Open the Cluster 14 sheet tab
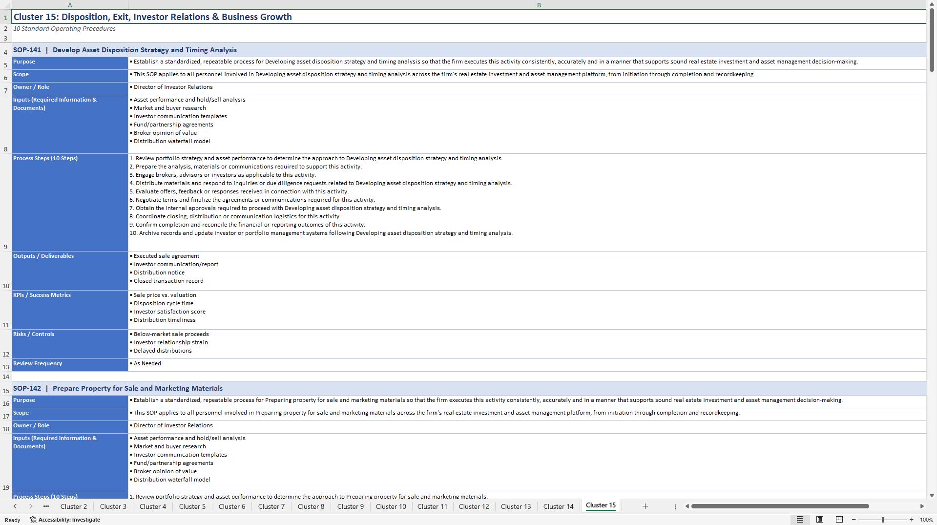This screenshot has width=937, height=525. point(559,506)
